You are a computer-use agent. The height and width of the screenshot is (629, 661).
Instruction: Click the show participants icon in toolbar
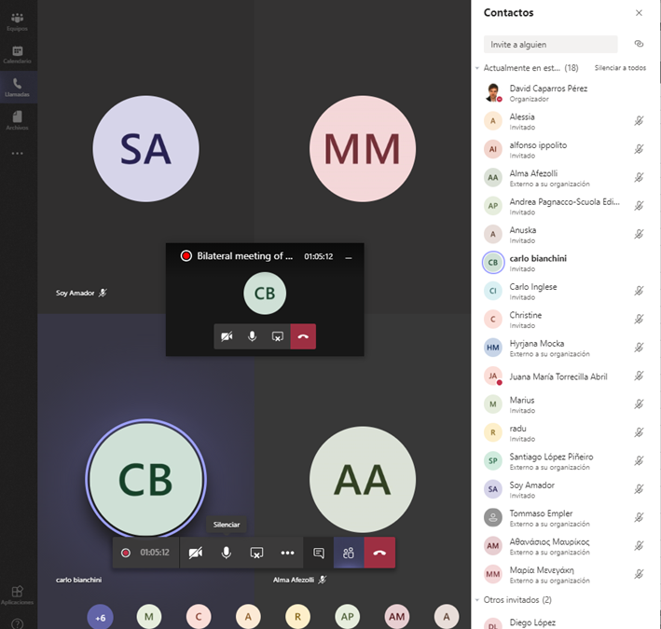(349, 553)
